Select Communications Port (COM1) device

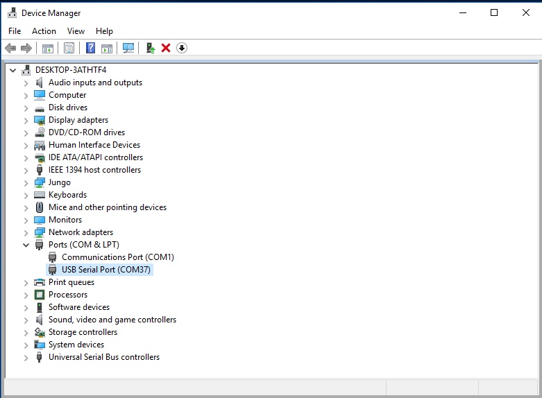tap(117, 257)
